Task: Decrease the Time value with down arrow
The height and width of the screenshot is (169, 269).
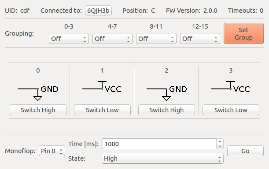Action: (220, 147)
